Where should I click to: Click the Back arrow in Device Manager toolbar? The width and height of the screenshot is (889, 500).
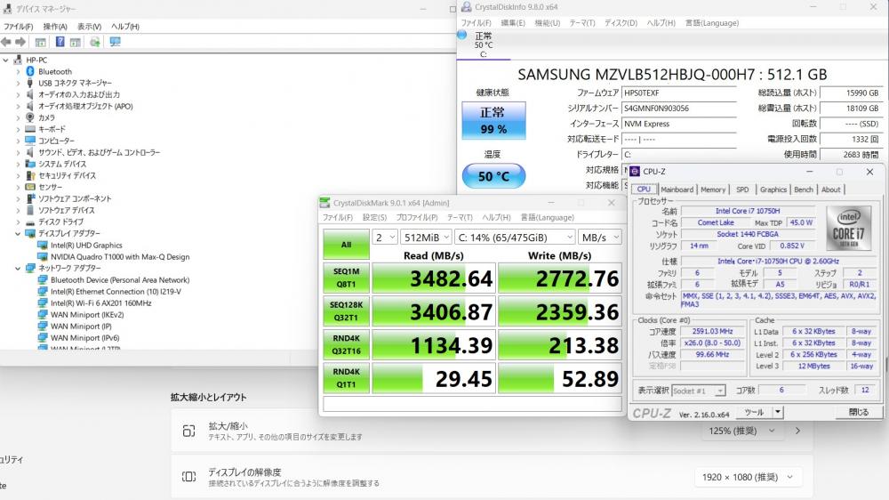(x=6, y=42)
